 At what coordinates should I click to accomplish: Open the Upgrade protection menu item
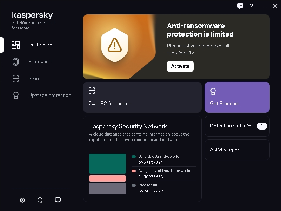point(50,95)
